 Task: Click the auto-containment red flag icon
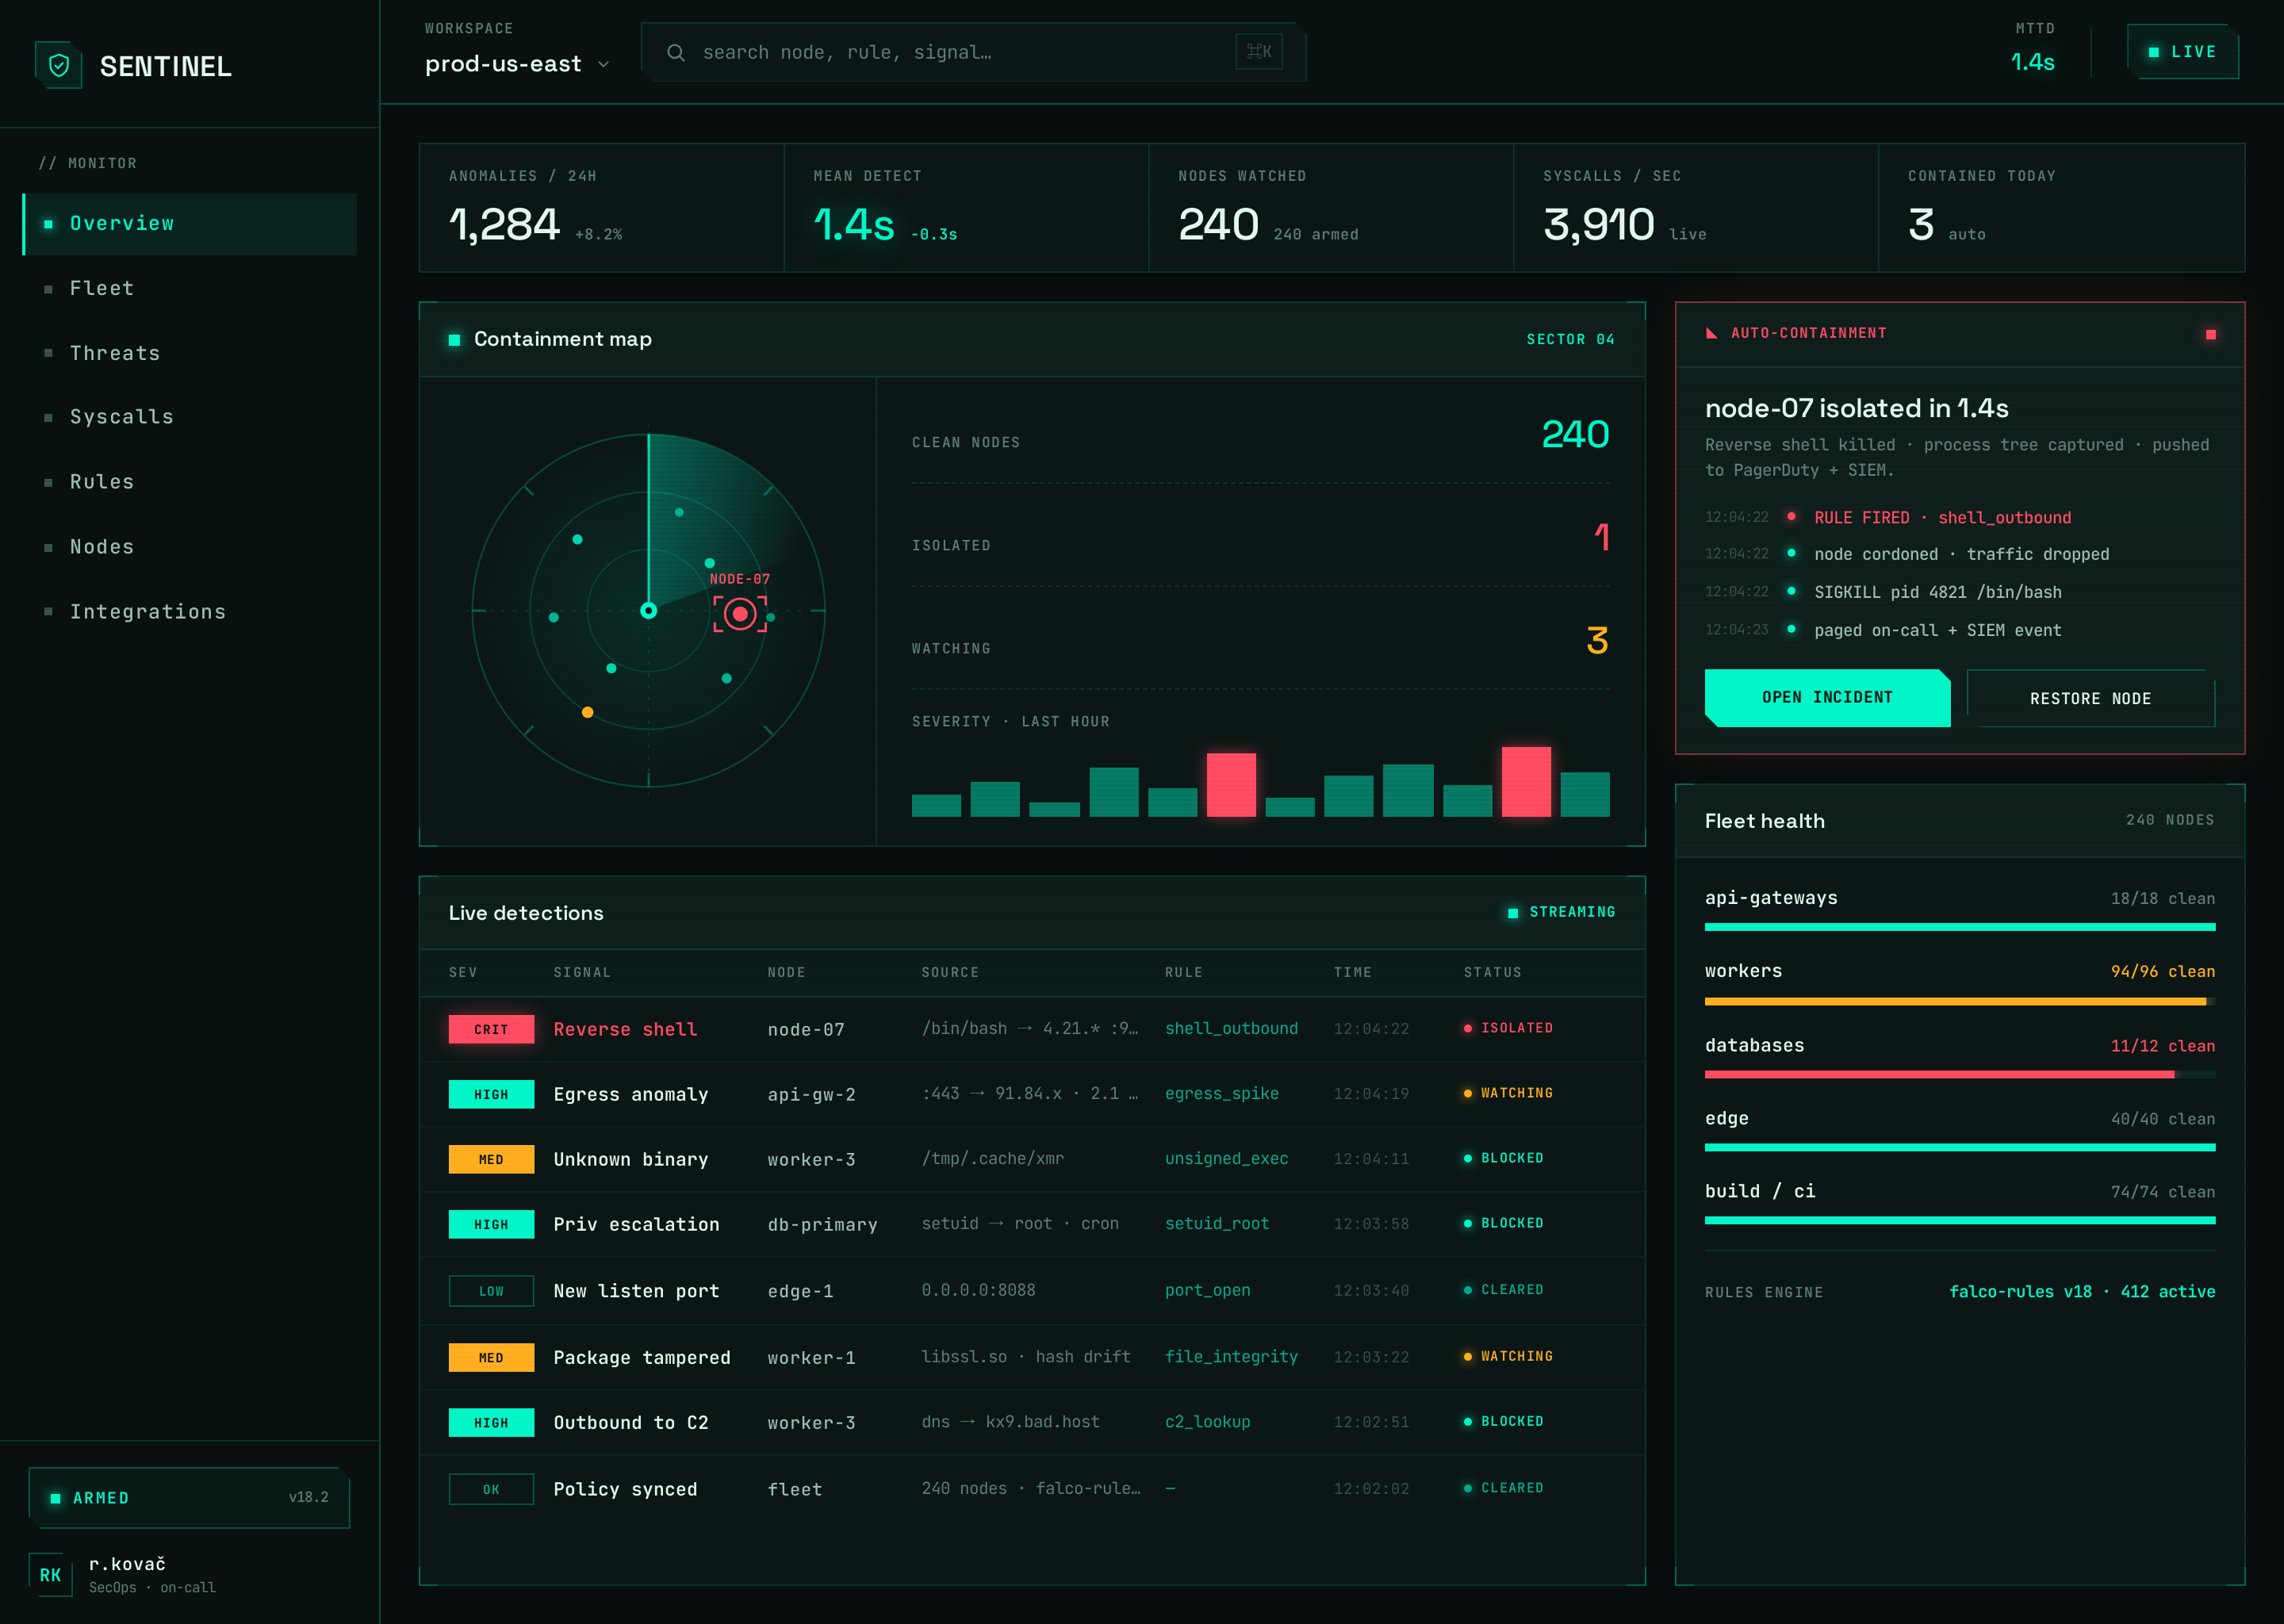coord(1711,333)
